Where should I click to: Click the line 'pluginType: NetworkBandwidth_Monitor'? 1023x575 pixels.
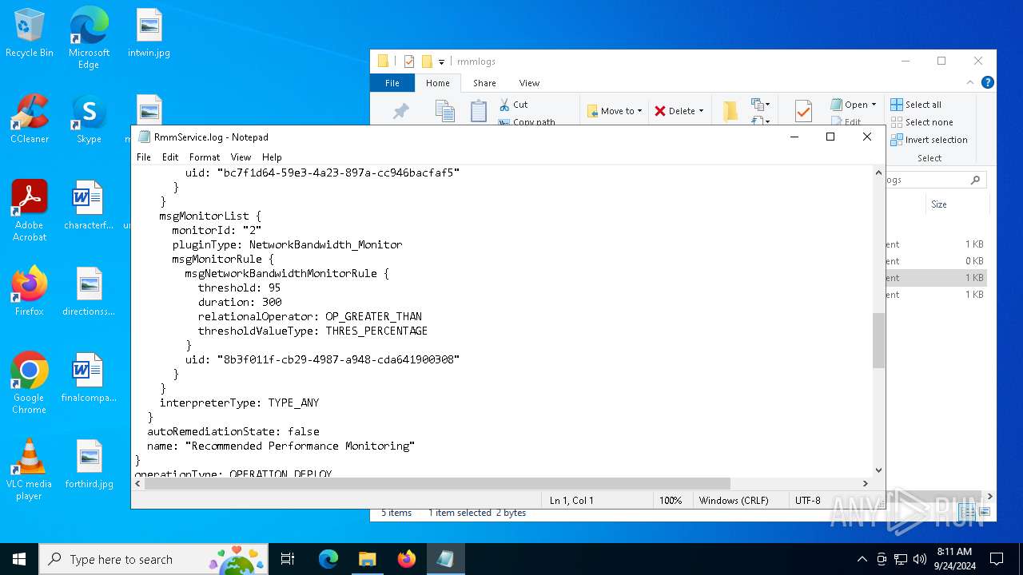click(x=287, y=244)
